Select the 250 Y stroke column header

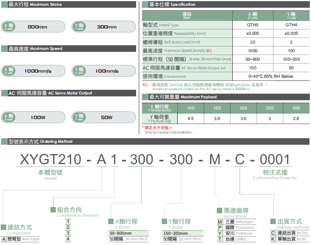[x=270, y=108]
